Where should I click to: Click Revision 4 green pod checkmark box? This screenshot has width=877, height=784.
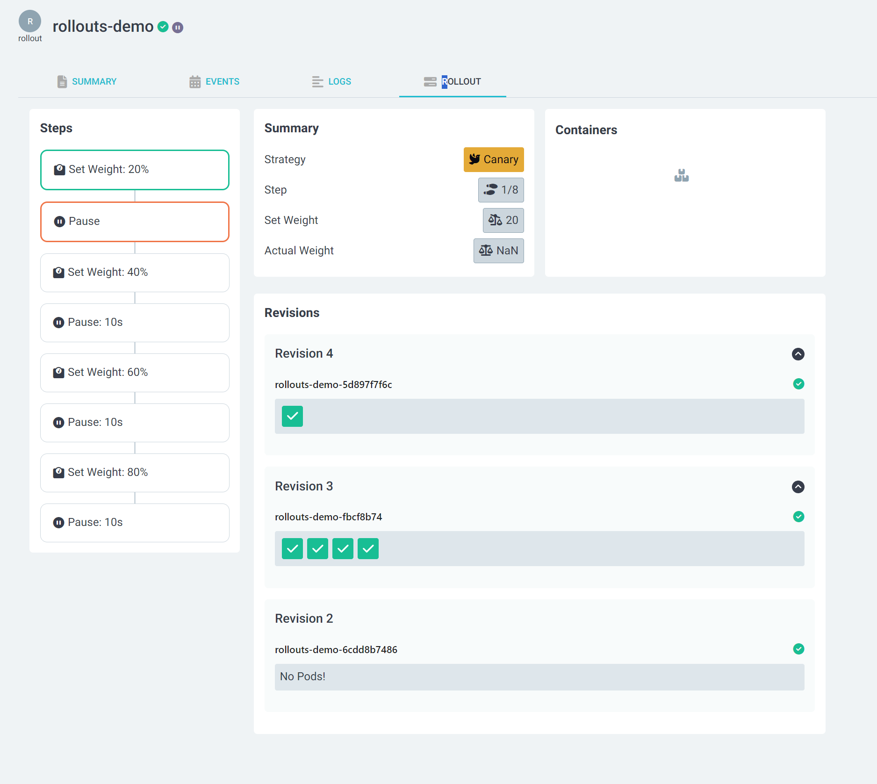[x=292, y=416]
